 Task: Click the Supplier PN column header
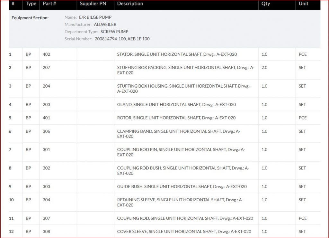(93, 4)
